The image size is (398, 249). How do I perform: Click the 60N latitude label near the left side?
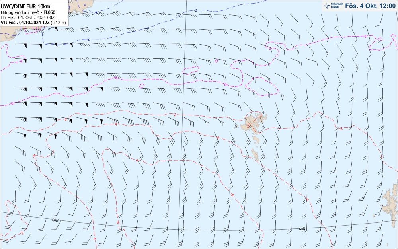[55, 220]
